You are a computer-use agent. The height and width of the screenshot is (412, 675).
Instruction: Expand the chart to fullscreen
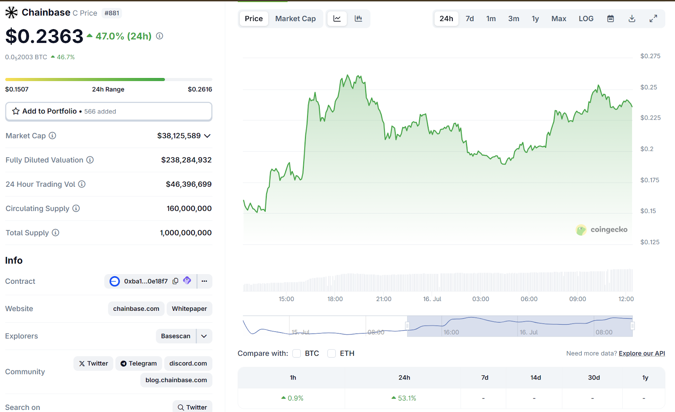(x=653, y=19)
